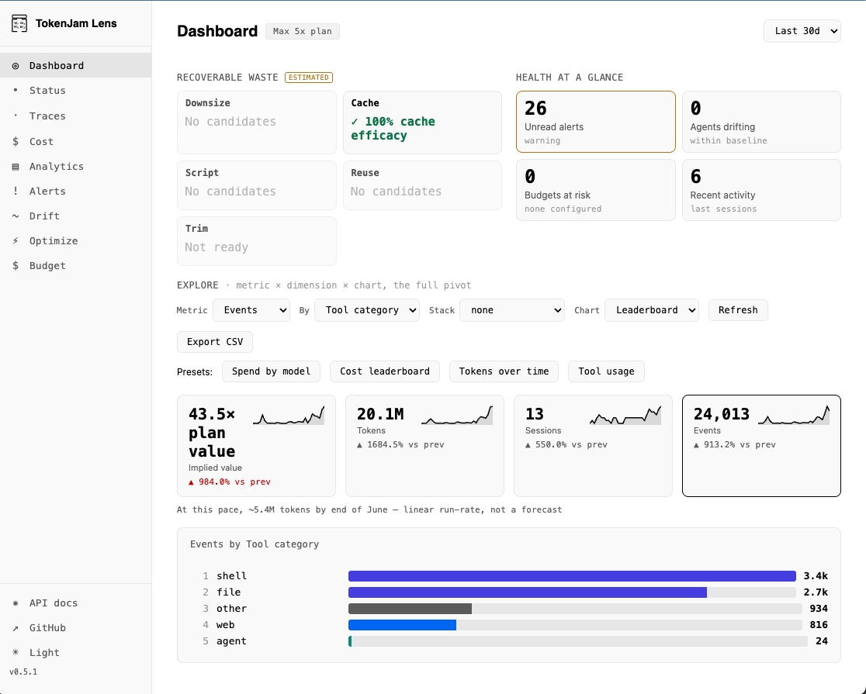Click the exclamation icon beside Alerts
This screenshot has width=866, height=694.
coord(16,191)
